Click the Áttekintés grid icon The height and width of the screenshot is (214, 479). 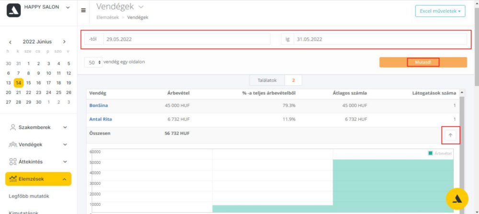coord(13,161)
